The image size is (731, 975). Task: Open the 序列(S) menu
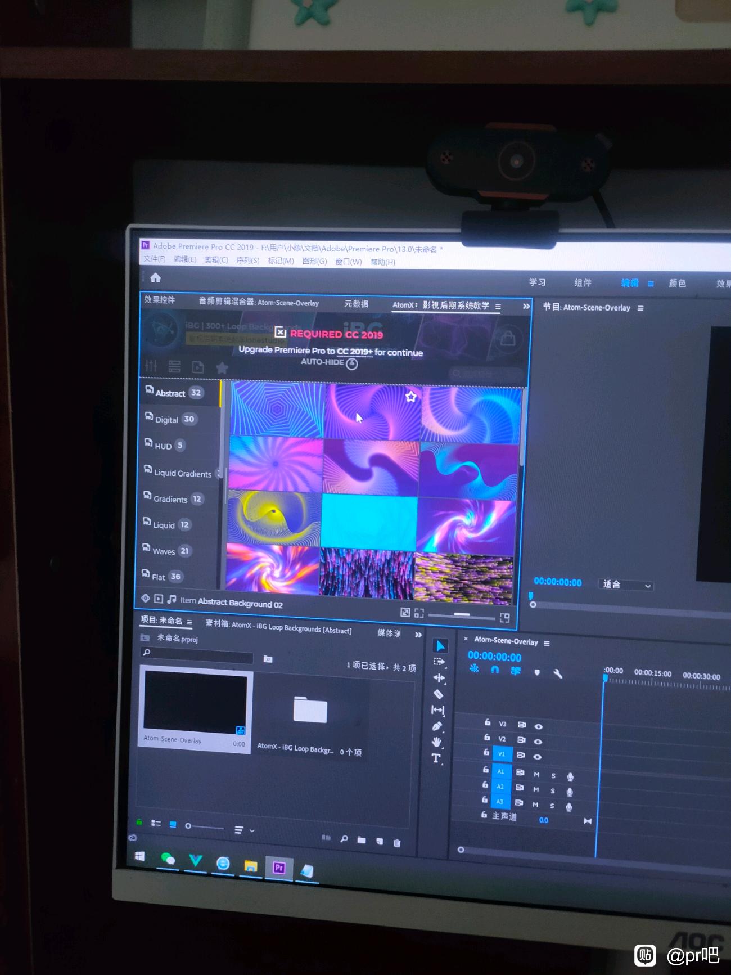pyautogui.click(x=247, y=260)
